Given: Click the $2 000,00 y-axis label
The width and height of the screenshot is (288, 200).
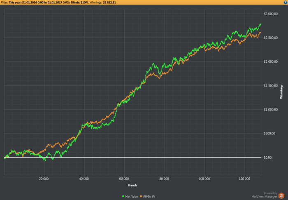Looking at the screenshot, I should coord(271,62).
